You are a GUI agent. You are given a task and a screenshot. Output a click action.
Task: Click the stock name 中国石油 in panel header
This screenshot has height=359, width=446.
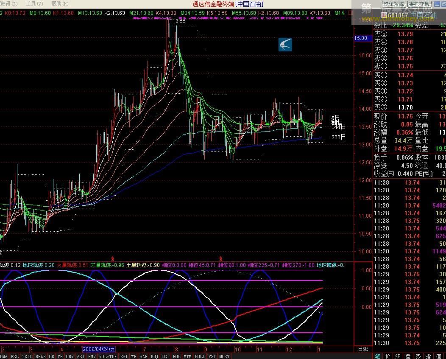423,15
